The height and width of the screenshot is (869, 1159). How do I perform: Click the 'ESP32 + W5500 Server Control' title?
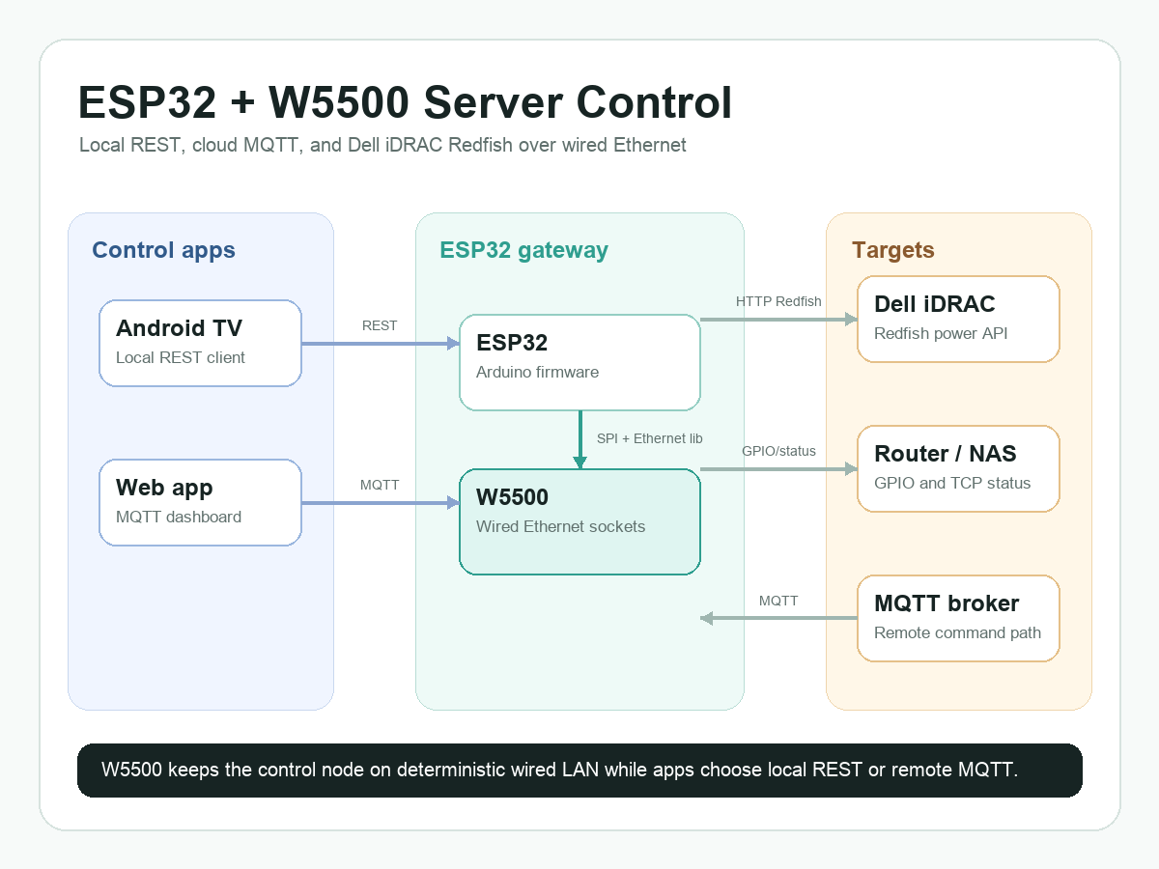tap(405, 102)
